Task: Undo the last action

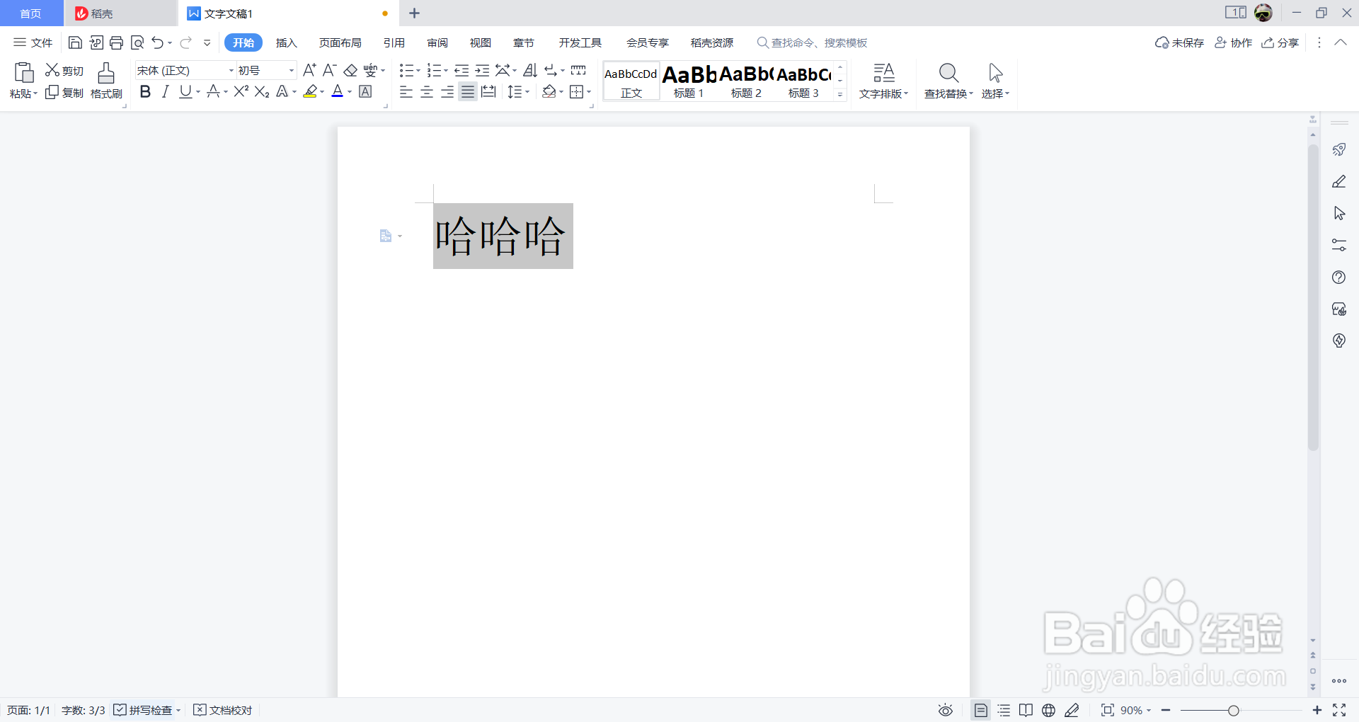Action: click(x=157, y=43)
